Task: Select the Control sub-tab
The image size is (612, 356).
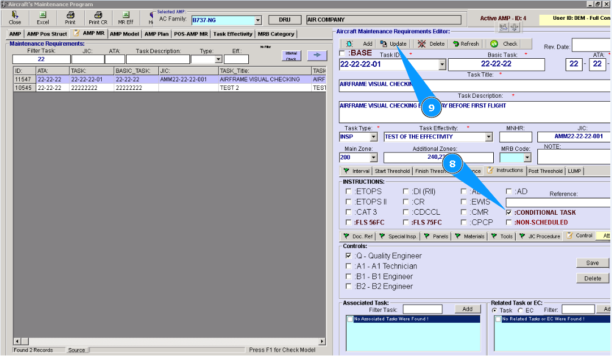Action: pos(579,236)
